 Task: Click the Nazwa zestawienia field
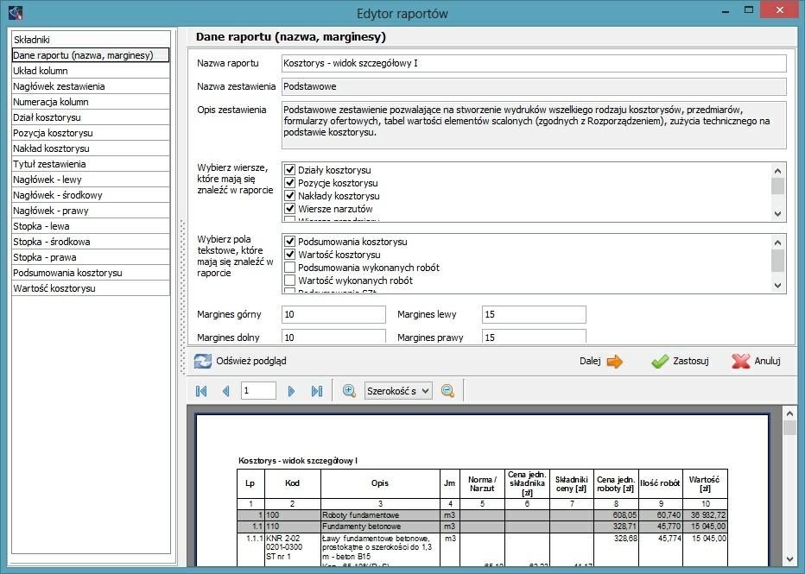coord(534,86)
